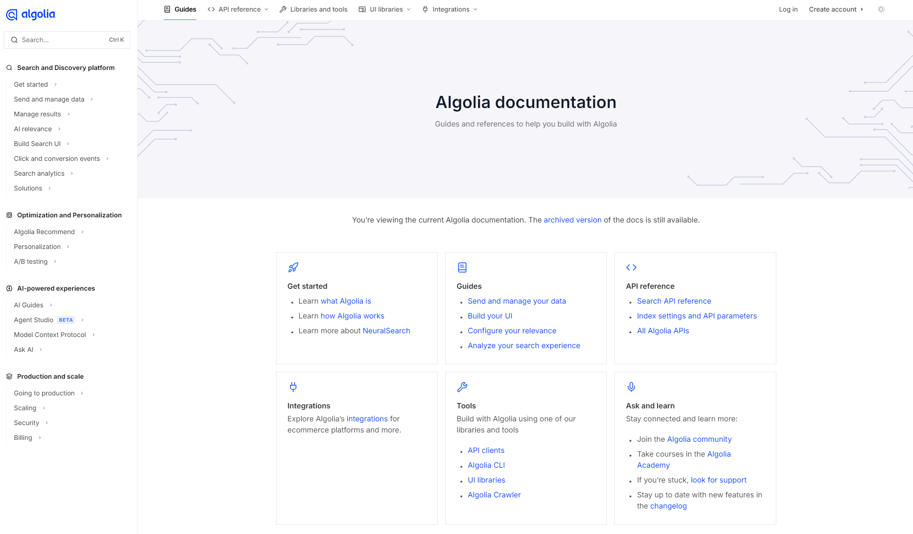Click the wrench icon in Tools card
The width and height of the screenshot is (913, 534).
pos(462,387)
